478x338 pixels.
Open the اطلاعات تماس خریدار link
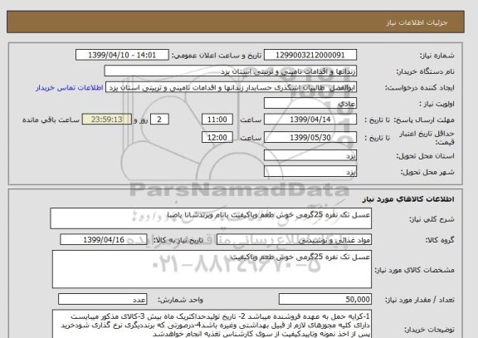(70, 88)
